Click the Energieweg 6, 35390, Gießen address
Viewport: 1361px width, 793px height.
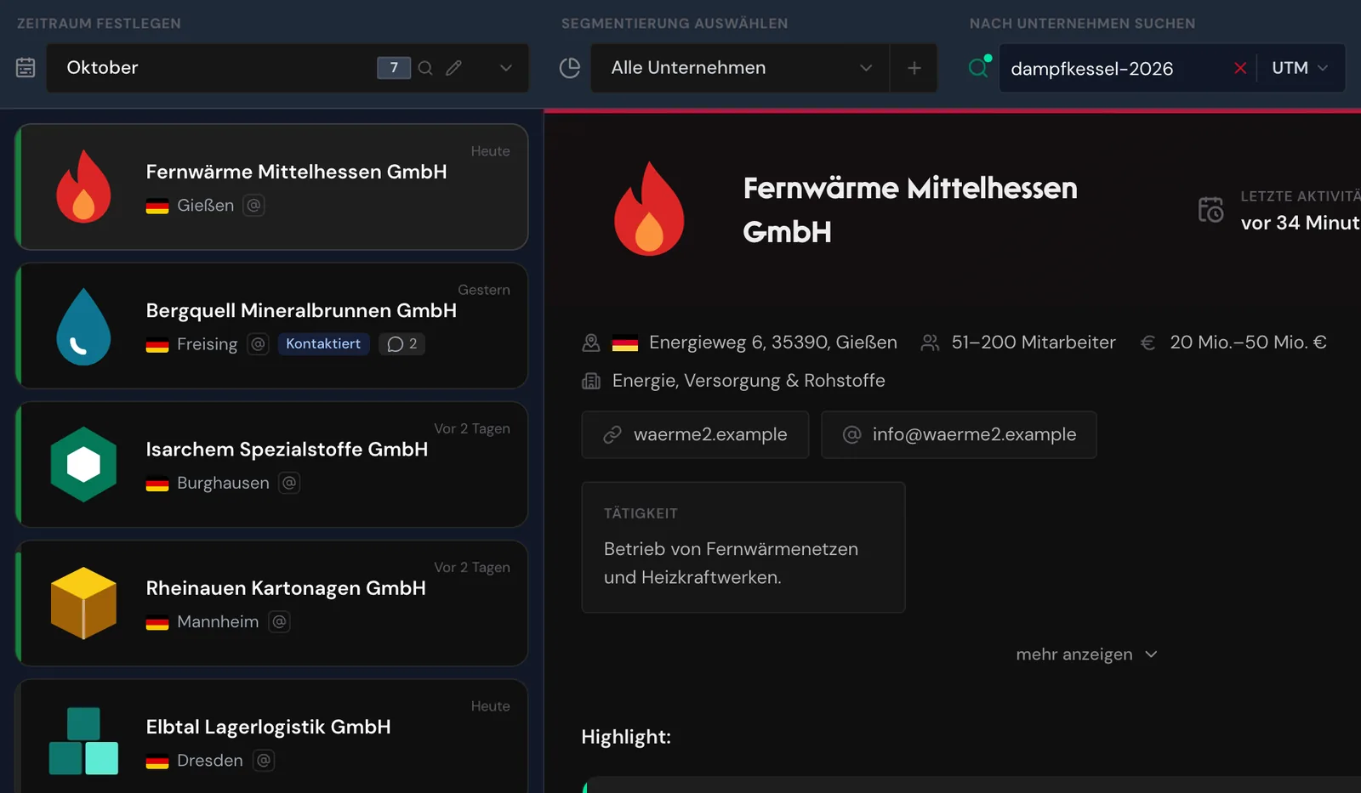point(773,343)
